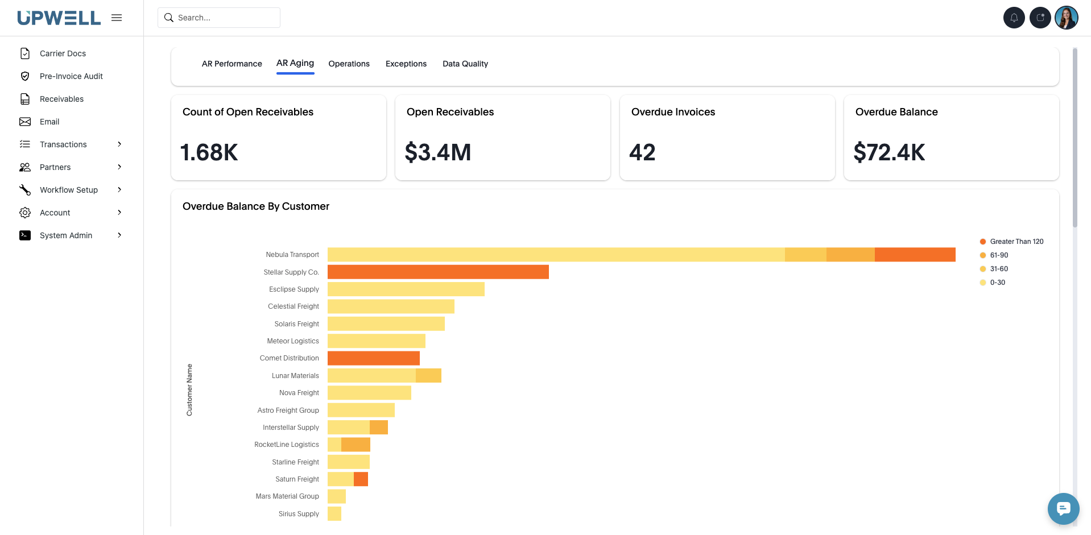Click the hamburger menu icon beside logo
The width and height of the screenshot is (1091, 535).
click(117, 18)
